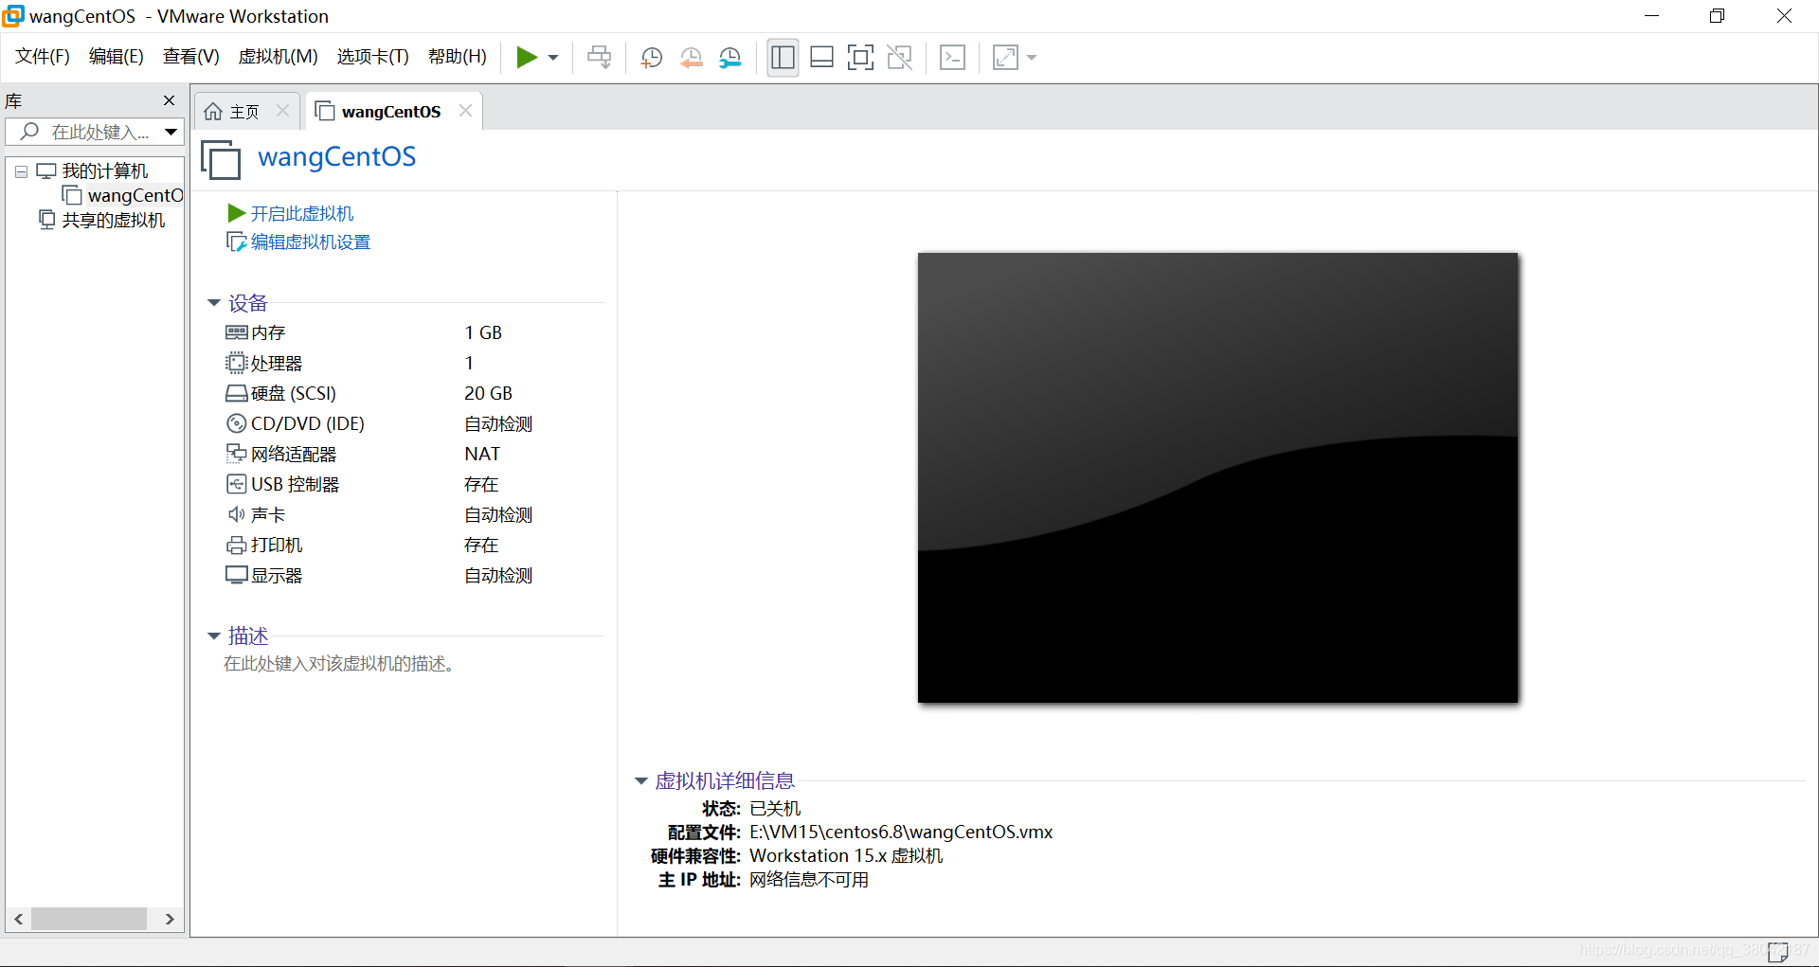Collapse the 设备 devices section
Image resolution: width=1819 pixels, height=967 pixels.
point(214,302)
